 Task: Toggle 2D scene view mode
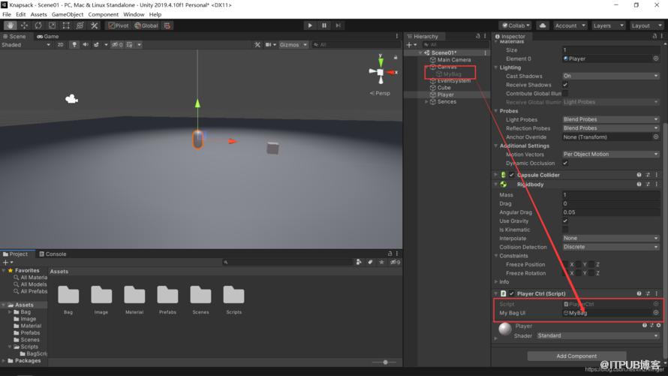[61, 45]
